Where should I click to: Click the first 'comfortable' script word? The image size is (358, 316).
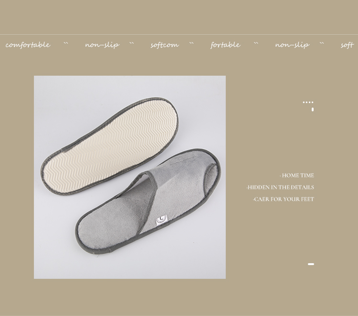tap(28, 45)
